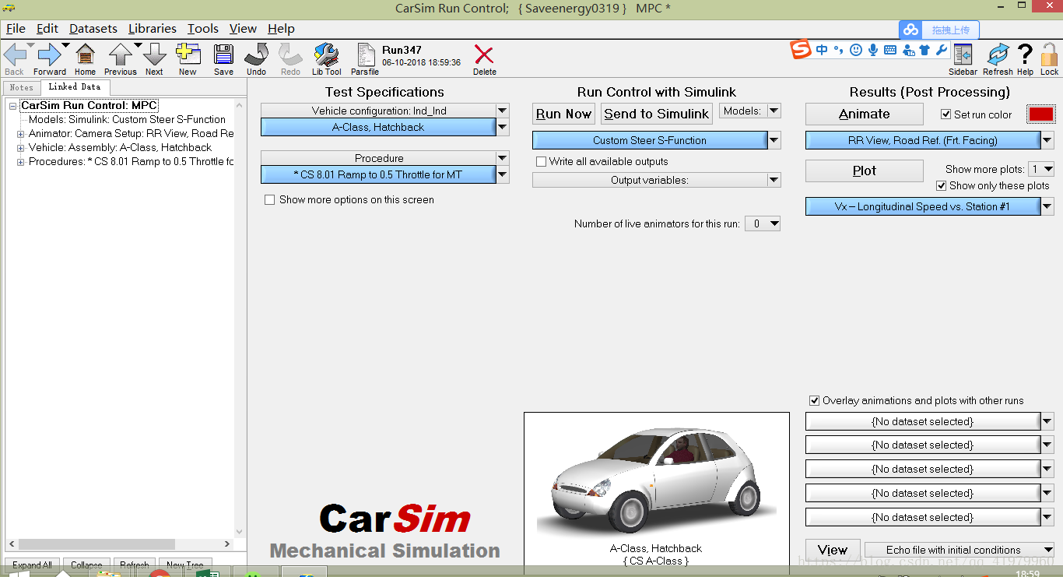Open the Echo file with initial conditions dropdown

click(x=960, y=550)
